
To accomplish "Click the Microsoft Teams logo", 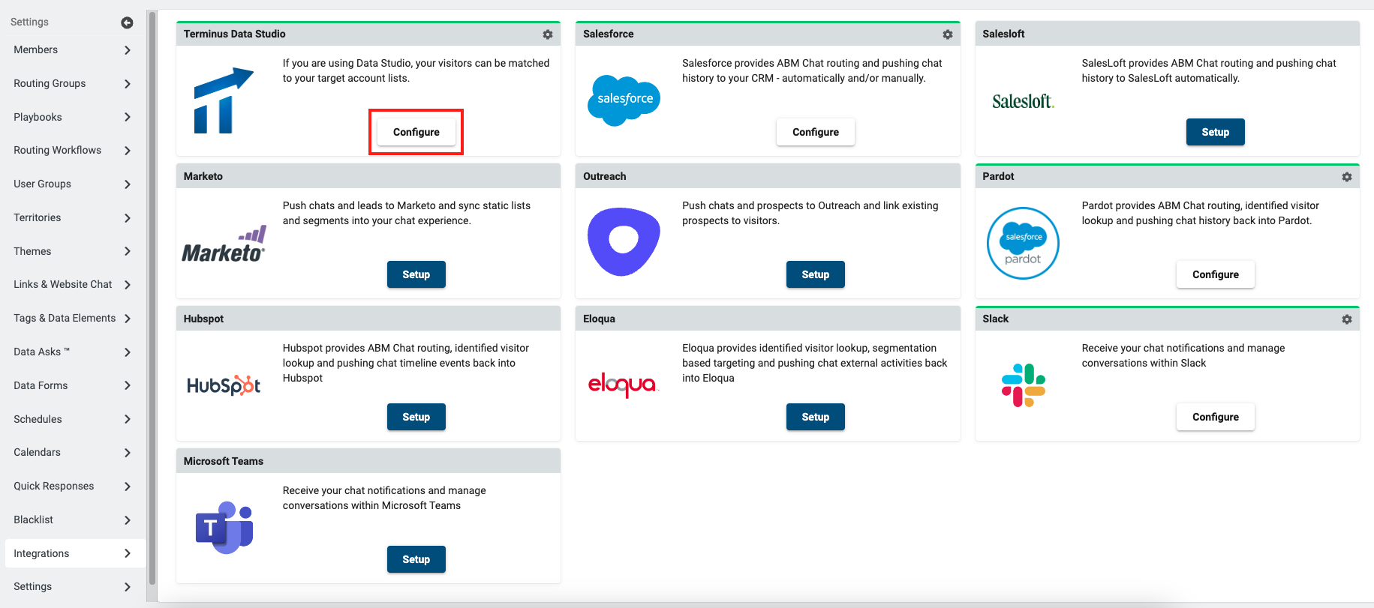I will click(224, 528).
